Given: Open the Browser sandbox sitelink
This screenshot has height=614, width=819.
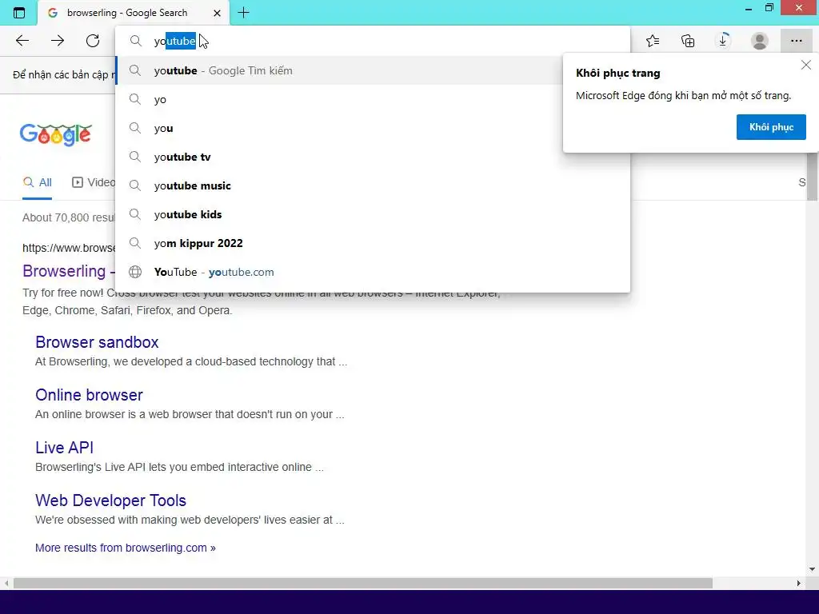Looking at the screenshot, I should pyautogui.click(x=97, y=342).
